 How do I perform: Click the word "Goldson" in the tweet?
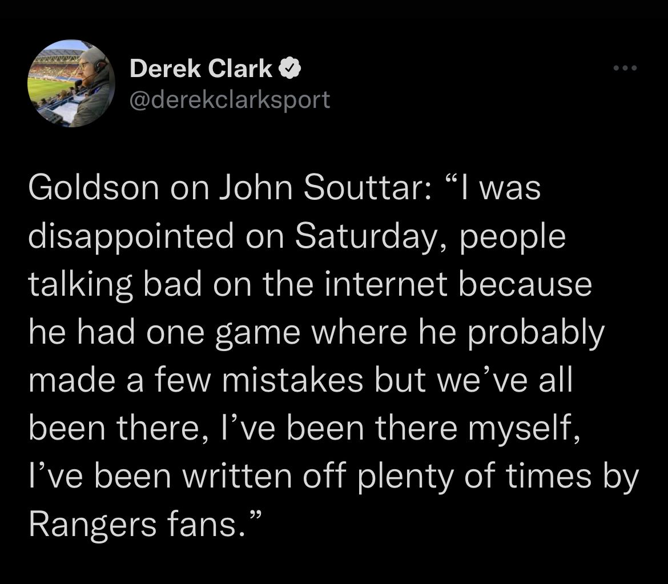94,188
